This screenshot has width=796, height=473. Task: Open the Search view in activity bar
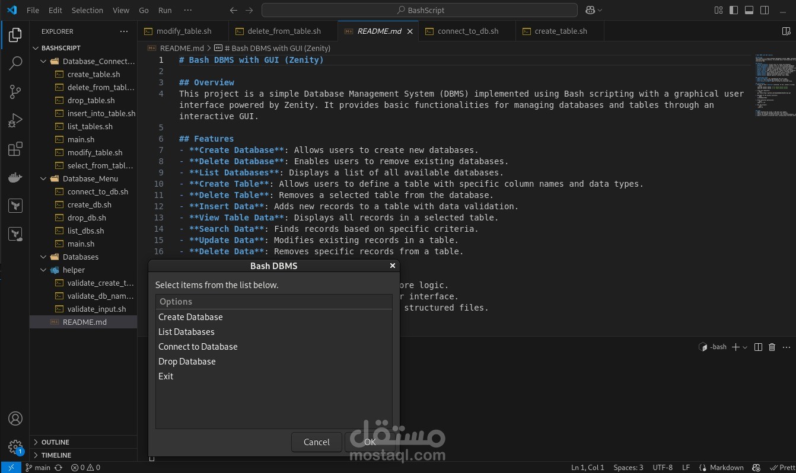[x=15, y=63]
